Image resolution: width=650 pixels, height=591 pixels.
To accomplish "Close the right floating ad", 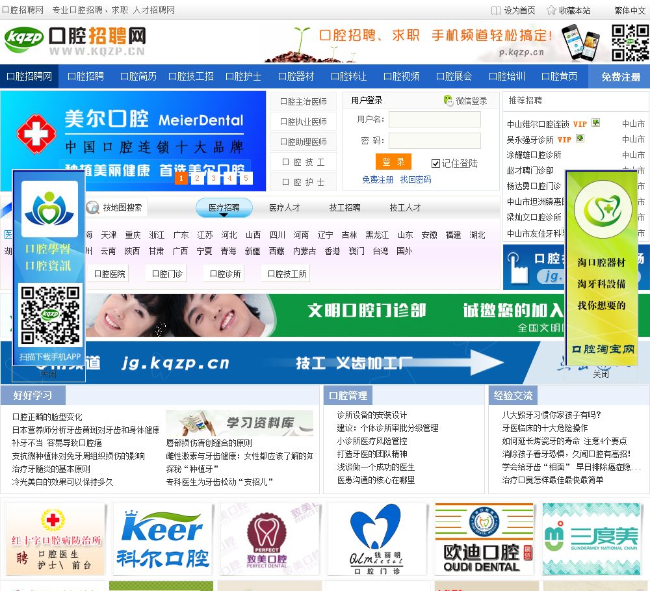I will click(601, 374).
